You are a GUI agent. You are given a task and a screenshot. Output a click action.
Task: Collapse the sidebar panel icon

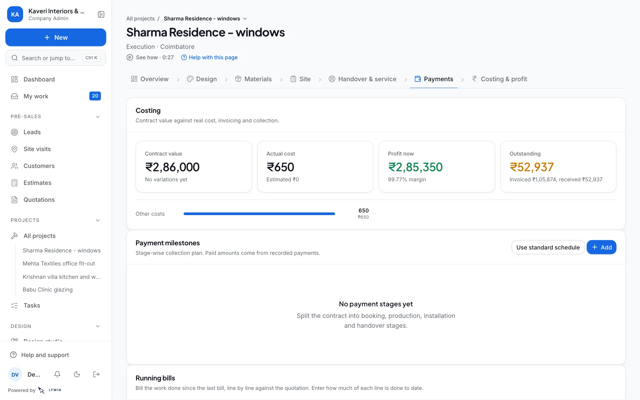pos(101,15)
